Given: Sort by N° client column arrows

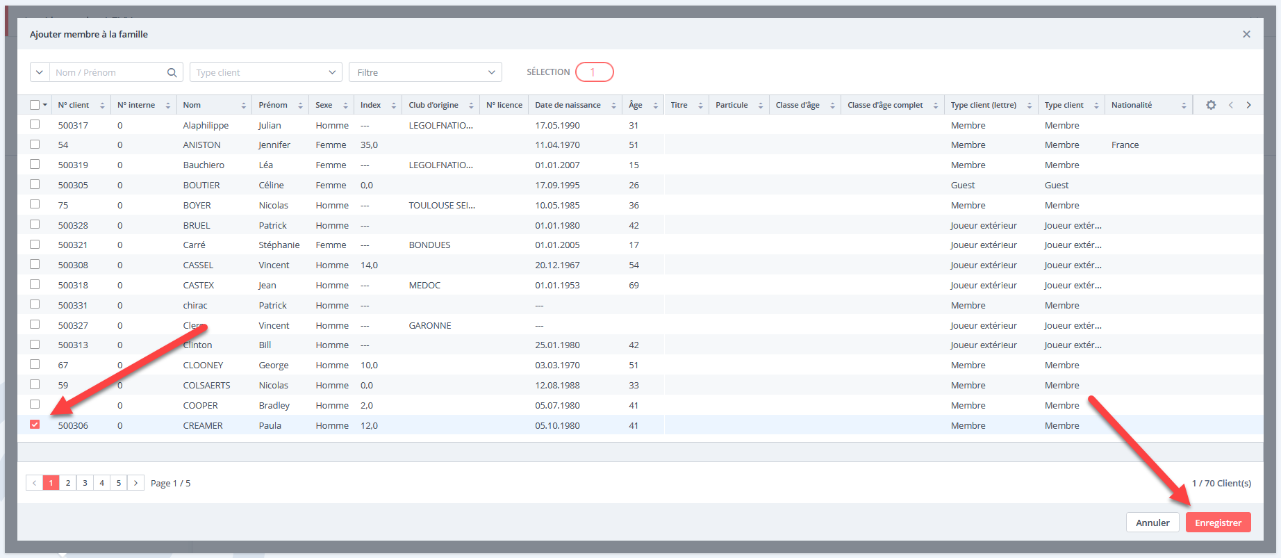Looking at the screenshot, I should [x=102, y=106].
